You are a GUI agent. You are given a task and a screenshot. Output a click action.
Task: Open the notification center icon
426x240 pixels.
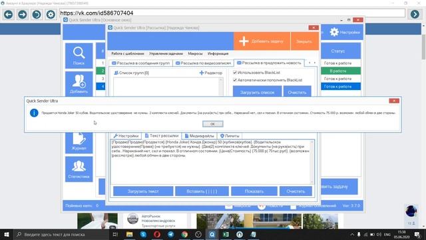(x=417, y=234)
